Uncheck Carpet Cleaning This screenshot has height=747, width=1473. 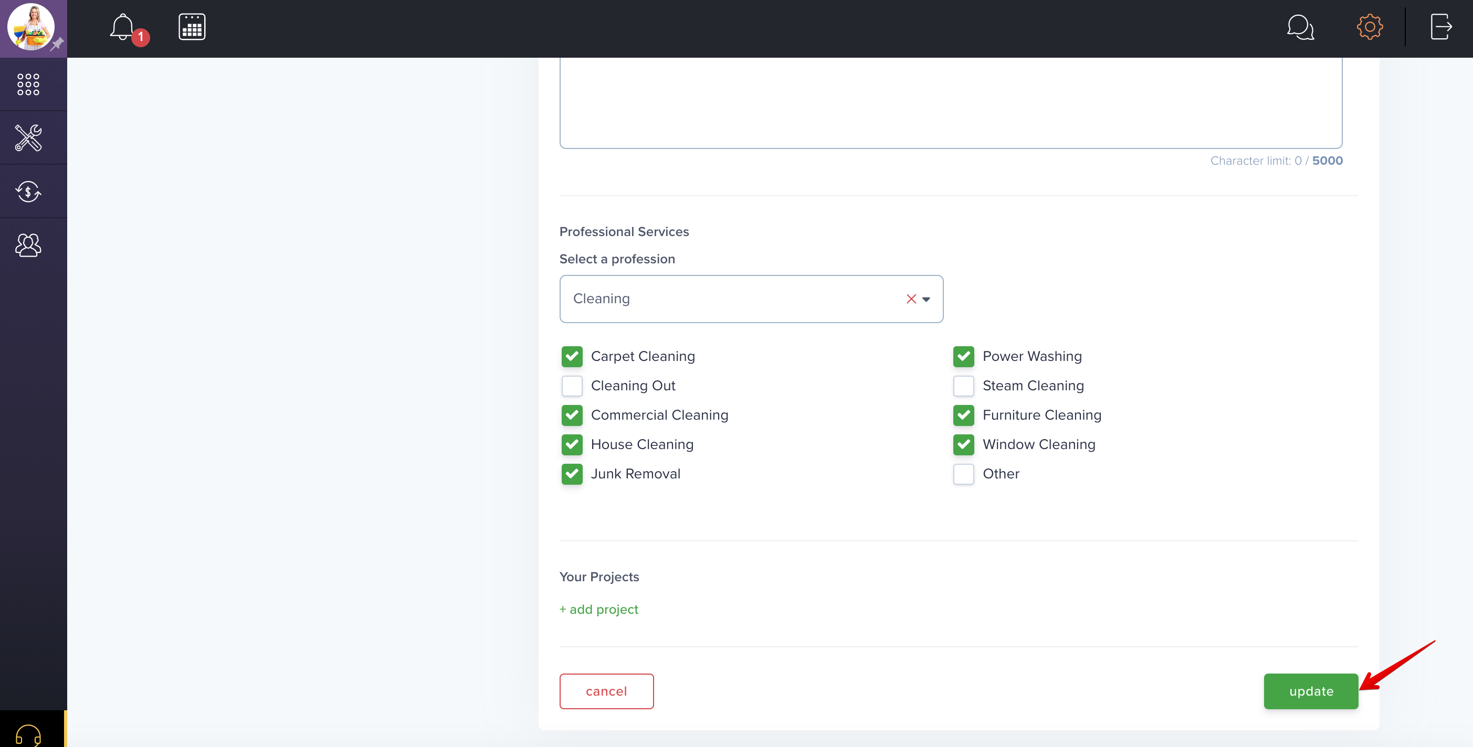[x=572, y=356]
